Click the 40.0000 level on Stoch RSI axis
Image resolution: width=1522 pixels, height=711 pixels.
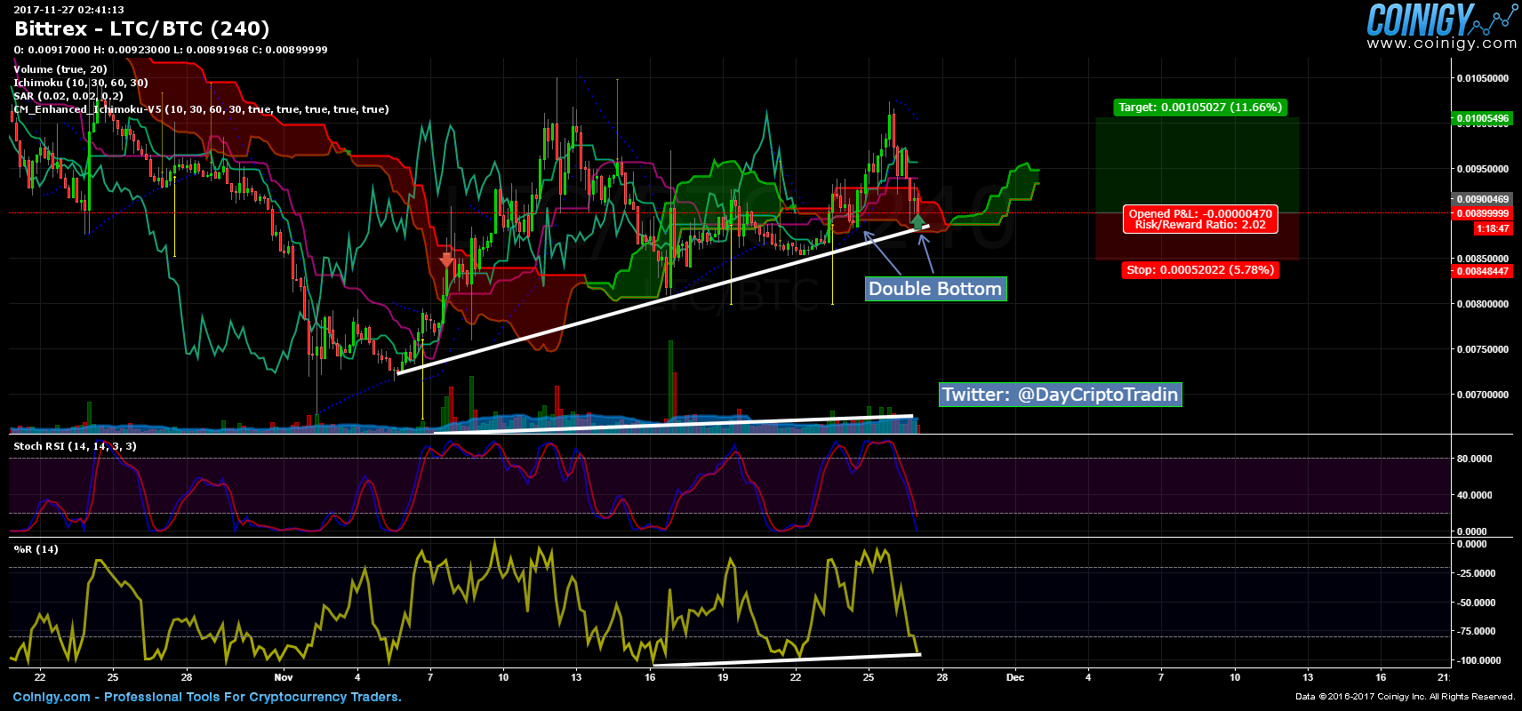(1475, 495)
